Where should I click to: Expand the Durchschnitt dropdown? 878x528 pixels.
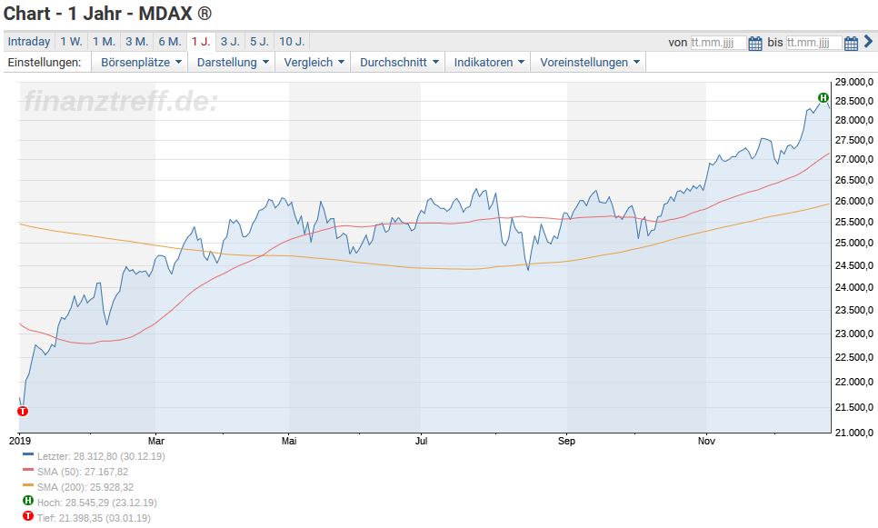tap(399, 62)
